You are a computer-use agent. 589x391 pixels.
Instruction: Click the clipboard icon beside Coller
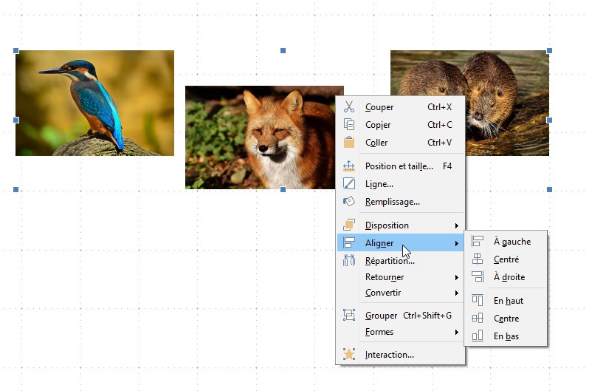tap(349, 143)
